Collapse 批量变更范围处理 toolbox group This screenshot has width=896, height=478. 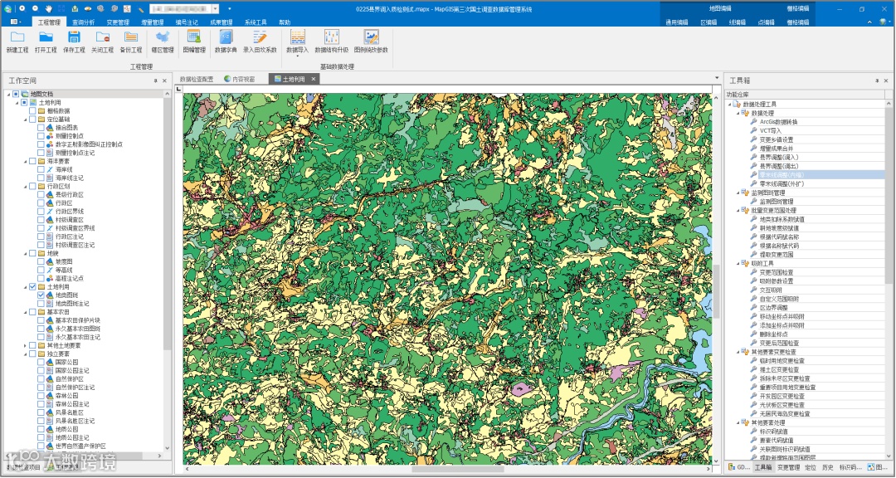(738, 211)
